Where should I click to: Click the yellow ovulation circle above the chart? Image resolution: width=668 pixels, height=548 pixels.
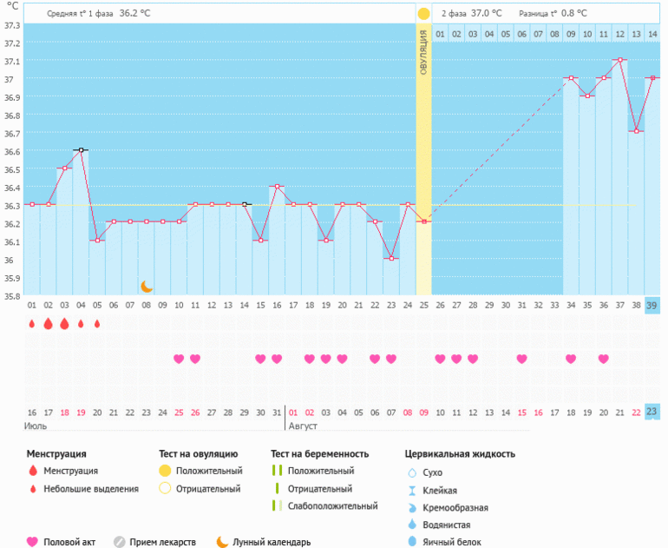click(x=423, y=14)
